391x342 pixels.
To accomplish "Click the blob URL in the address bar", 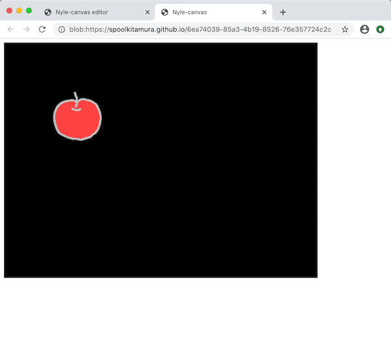I will click(x=200, y=29).
